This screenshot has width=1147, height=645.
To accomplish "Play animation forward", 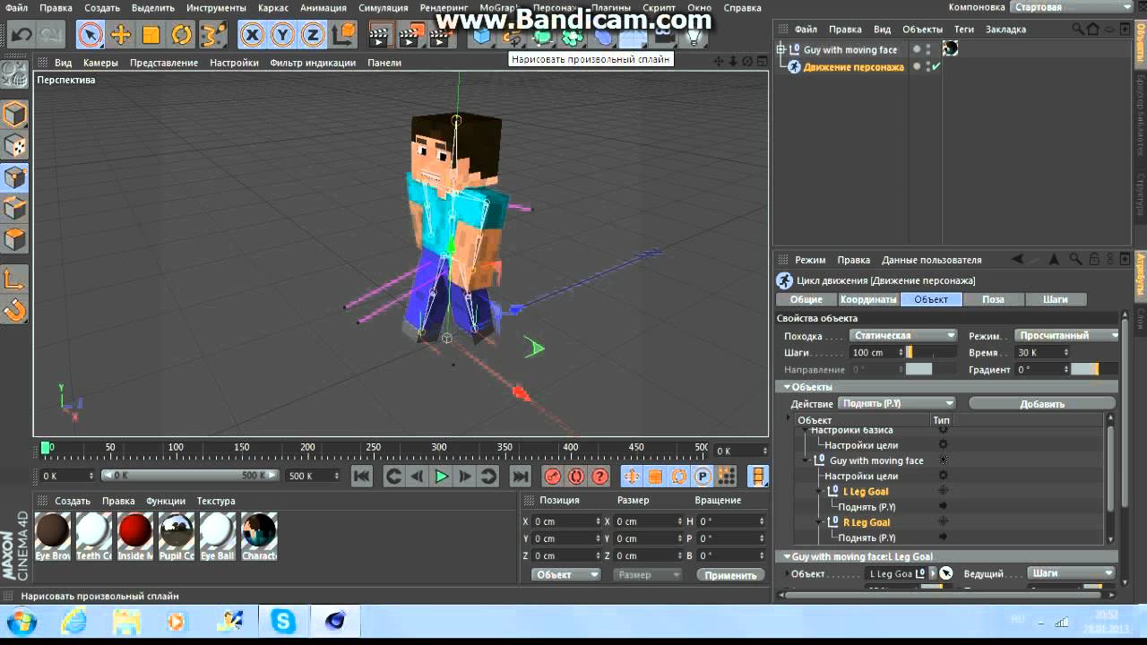I will tap(441, 477).
